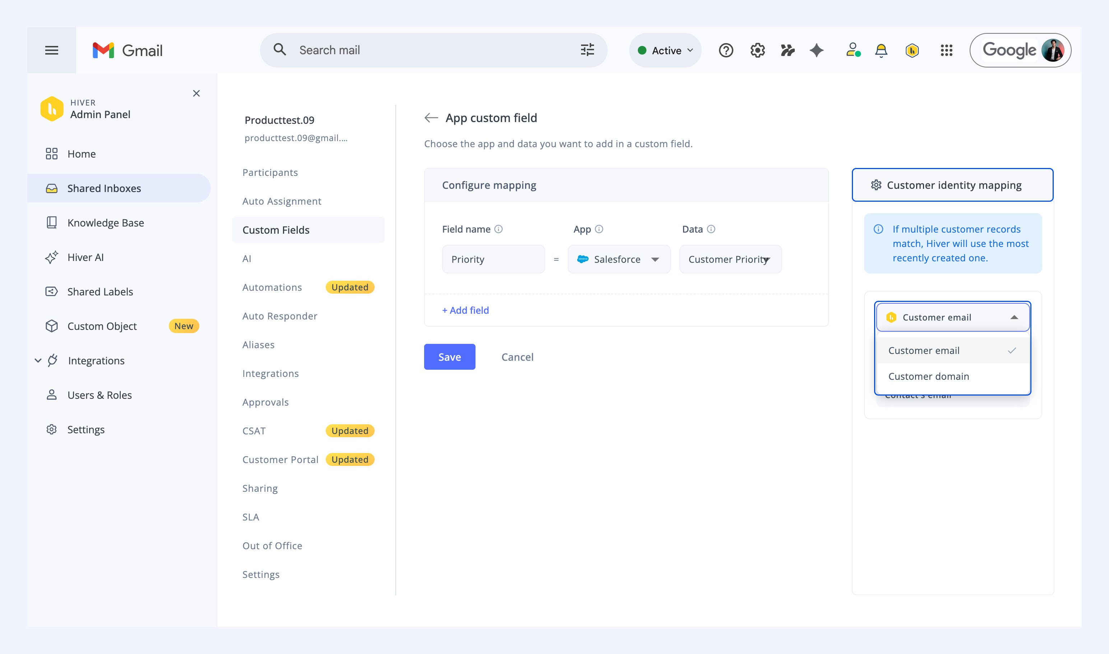Go back using the arrow beside App custom field
Image resolution: width=1109 pixels, height=654 pixels.
pos(431,118)
